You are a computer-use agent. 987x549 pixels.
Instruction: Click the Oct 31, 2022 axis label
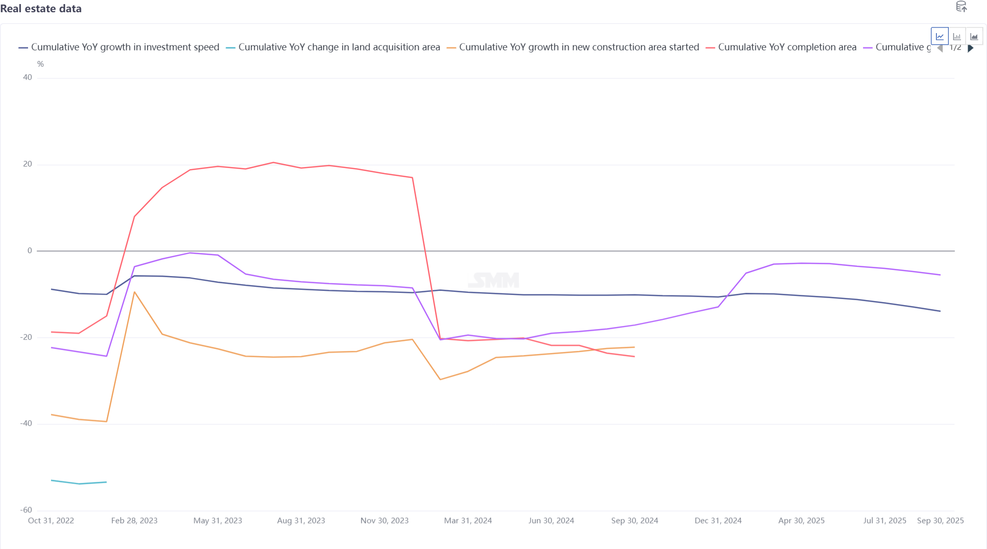point(51,520)
